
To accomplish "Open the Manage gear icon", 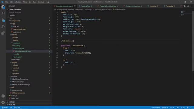I will (3, 102).
